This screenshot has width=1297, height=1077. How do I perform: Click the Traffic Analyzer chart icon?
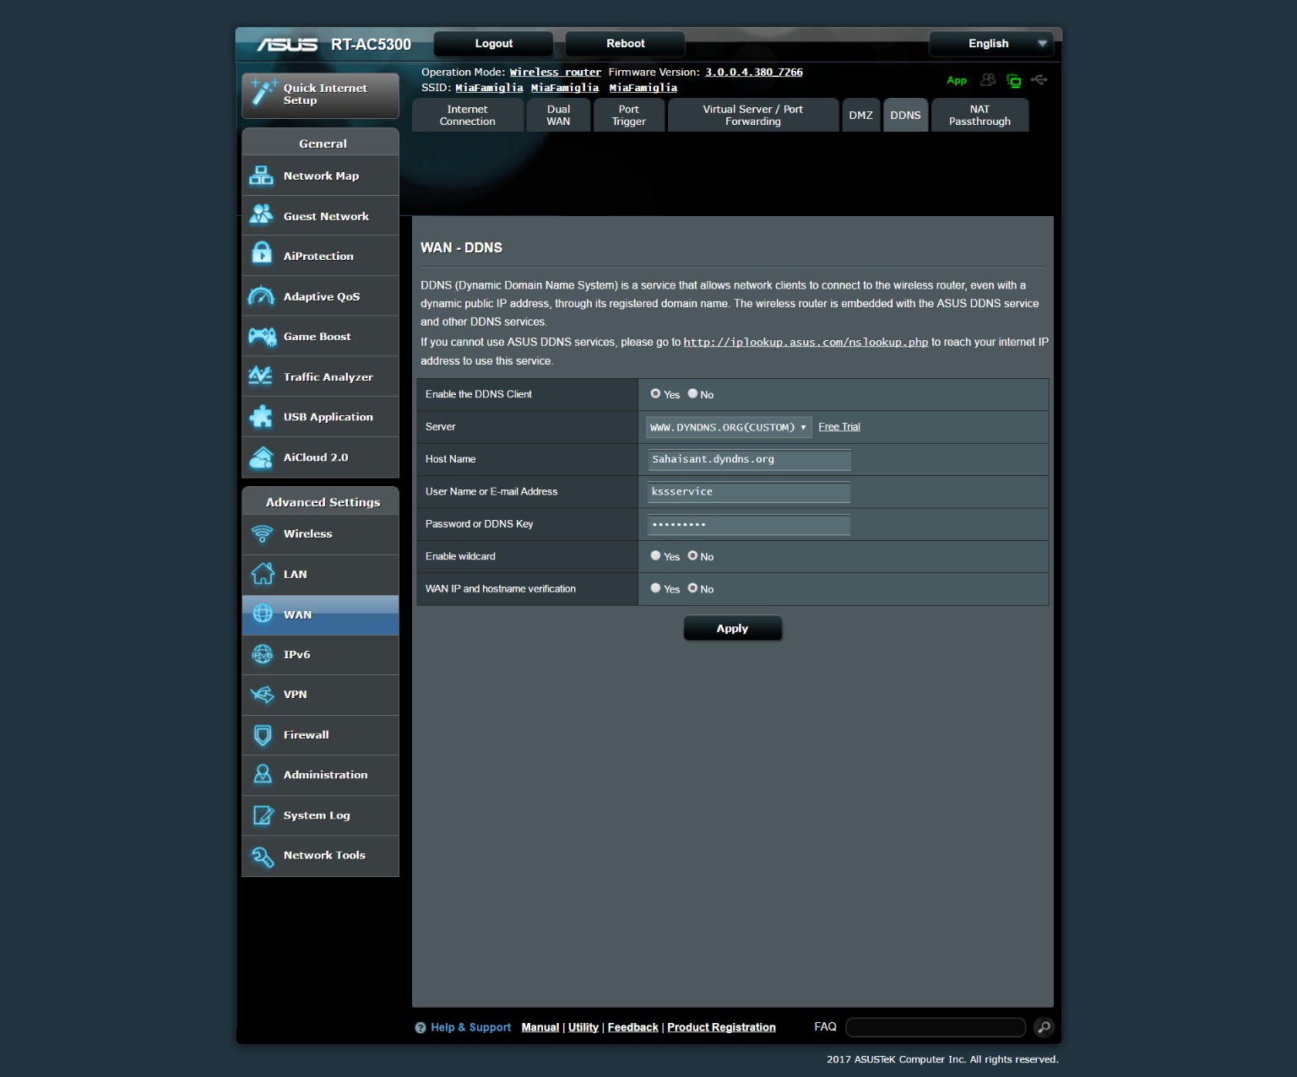tap(261, 376)
